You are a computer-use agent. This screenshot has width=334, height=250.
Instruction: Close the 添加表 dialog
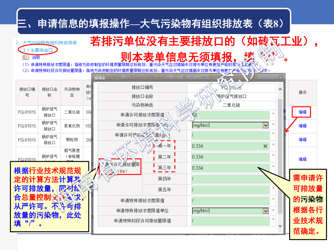(x=280, y=77)
